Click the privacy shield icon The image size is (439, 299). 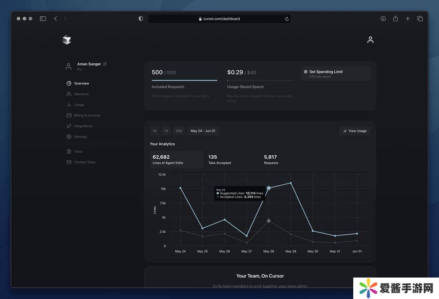click(141, 19)
